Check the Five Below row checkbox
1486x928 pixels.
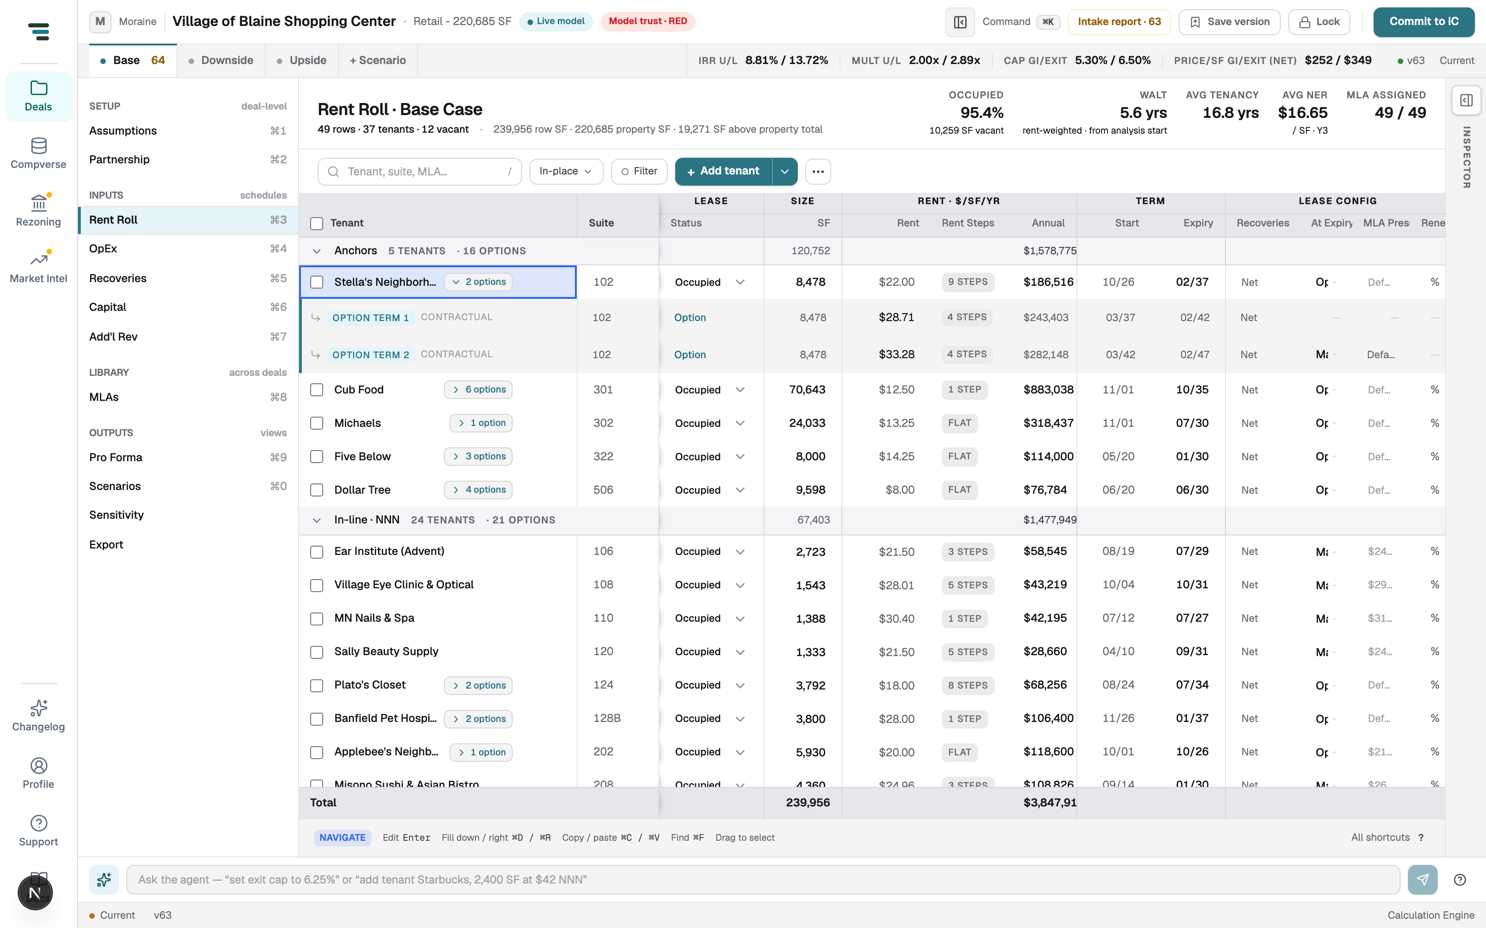(x=317, y=457)
